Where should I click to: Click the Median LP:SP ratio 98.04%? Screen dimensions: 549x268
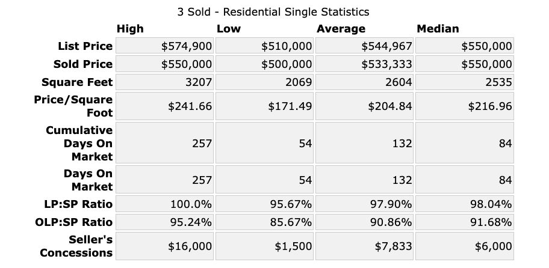(491, 204)
